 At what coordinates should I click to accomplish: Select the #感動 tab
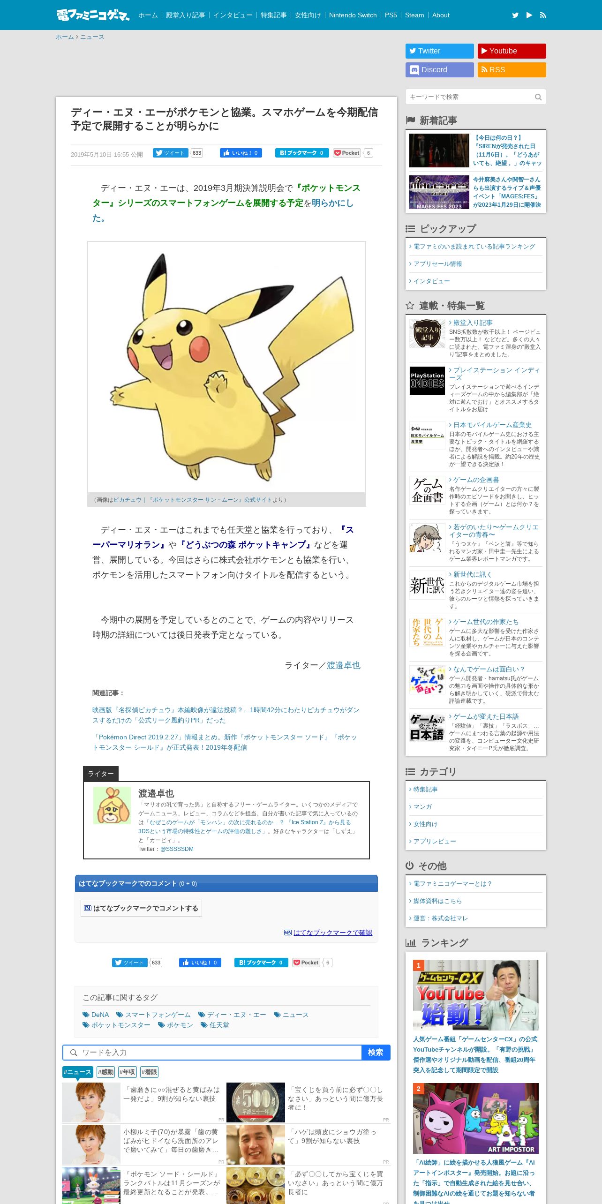[105, 1072]
